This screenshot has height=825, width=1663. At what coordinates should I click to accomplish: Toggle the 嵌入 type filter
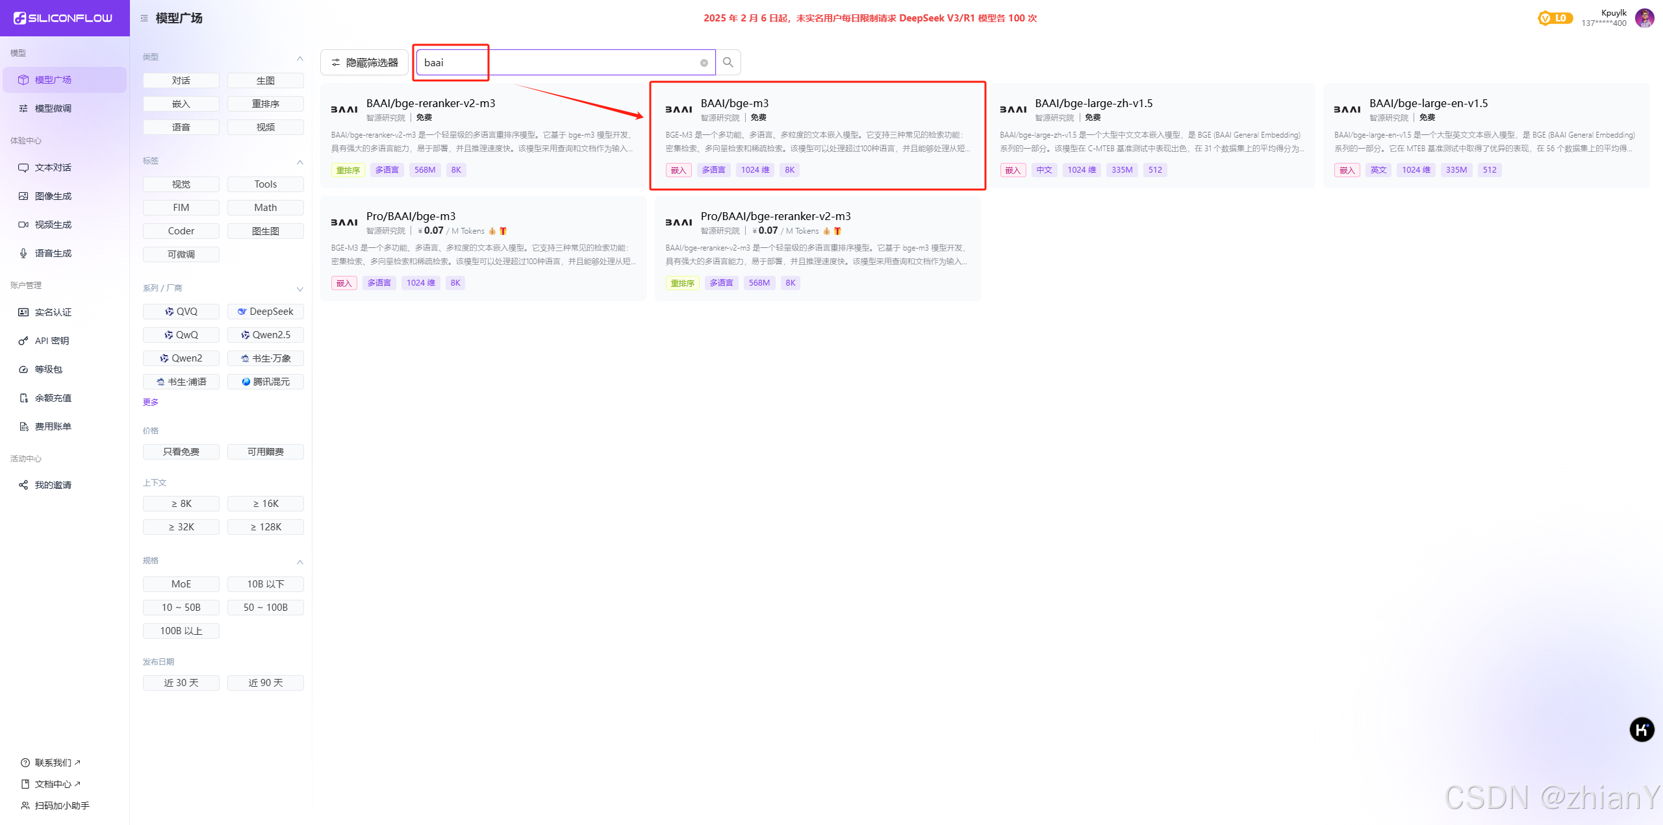(181, 104)
